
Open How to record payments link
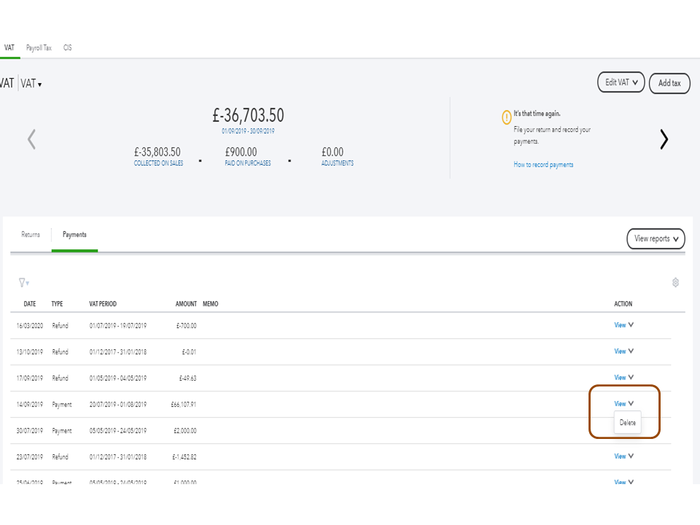click(x=543, y=165)
